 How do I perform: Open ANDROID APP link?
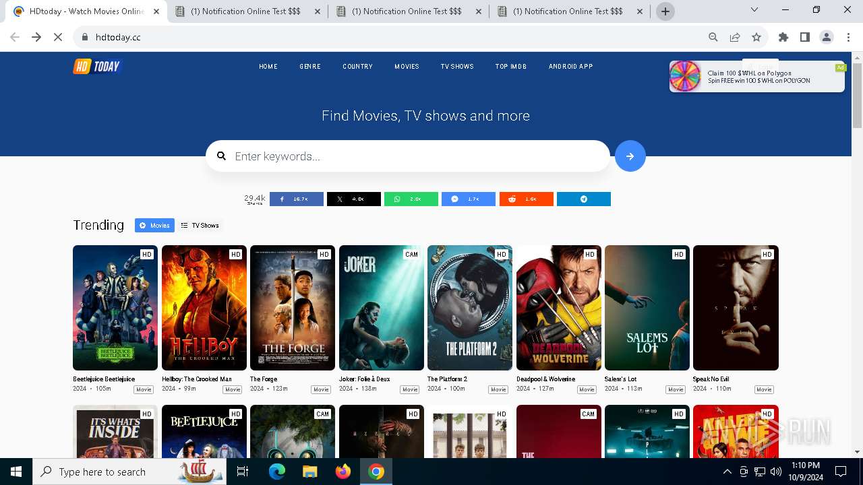(x=570, y=67)
